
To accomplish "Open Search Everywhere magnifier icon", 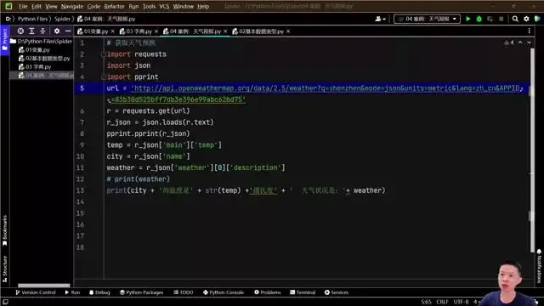I will point(515,19).
